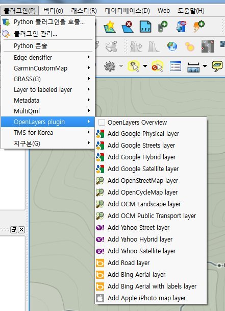The height and width of the screenshot is (311, 225).
Task: Open the 래스터(R) menu
Action: point(84,11)
